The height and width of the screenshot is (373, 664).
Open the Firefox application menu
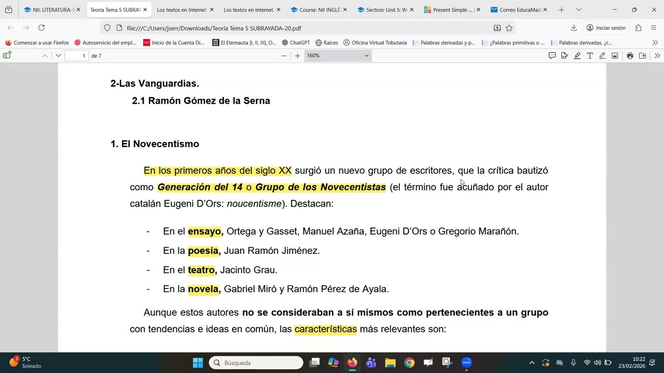(654, 28)
